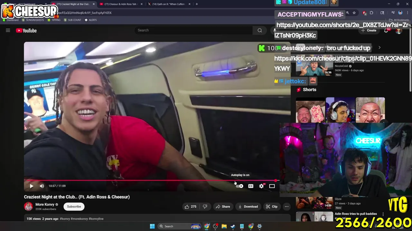Screen dimensions: 412x231
Task: Open video player settings gear
Action: pyautogui.click(x=261, y=186)
